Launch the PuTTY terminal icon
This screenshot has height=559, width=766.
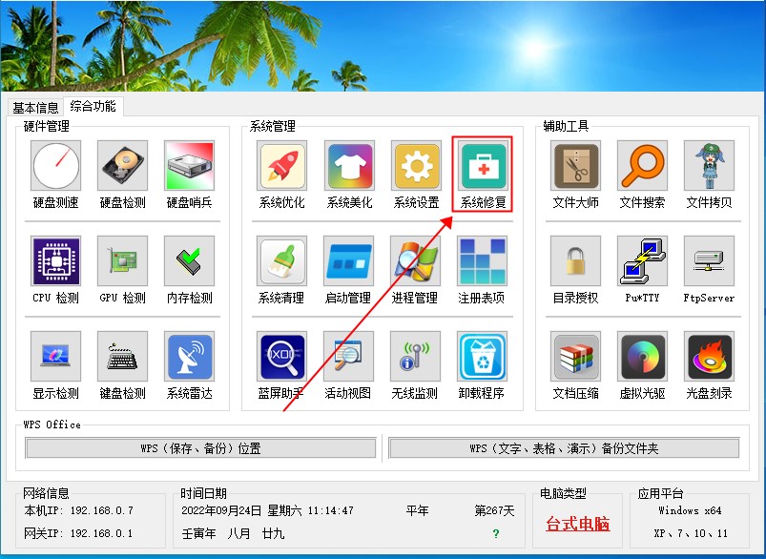642,261
